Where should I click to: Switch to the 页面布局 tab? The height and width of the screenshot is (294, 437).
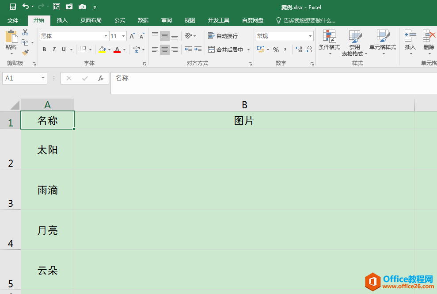coord(91,20)
